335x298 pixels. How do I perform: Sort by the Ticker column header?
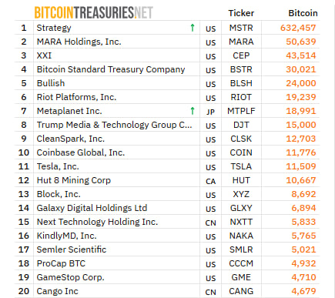(x=241, y=13)
